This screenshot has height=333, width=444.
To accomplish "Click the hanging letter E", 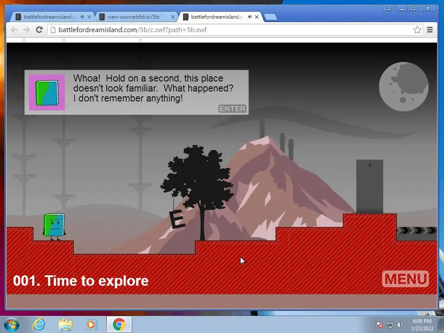I will click(x=177, y=220).
